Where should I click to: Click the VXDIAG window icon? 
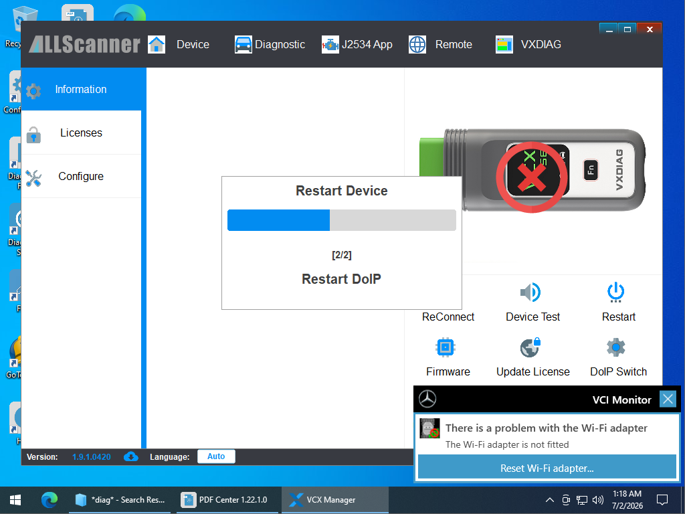coord(504,45)
